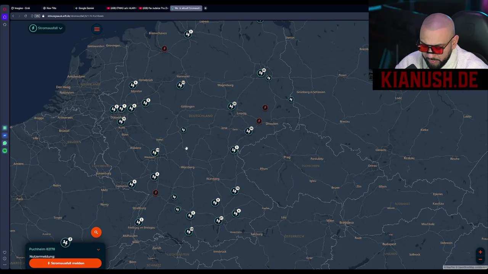The width and height of the screenshot is (488, 274).
Task: Click Stromausfall melden button
Action: [x=65, y=263]
